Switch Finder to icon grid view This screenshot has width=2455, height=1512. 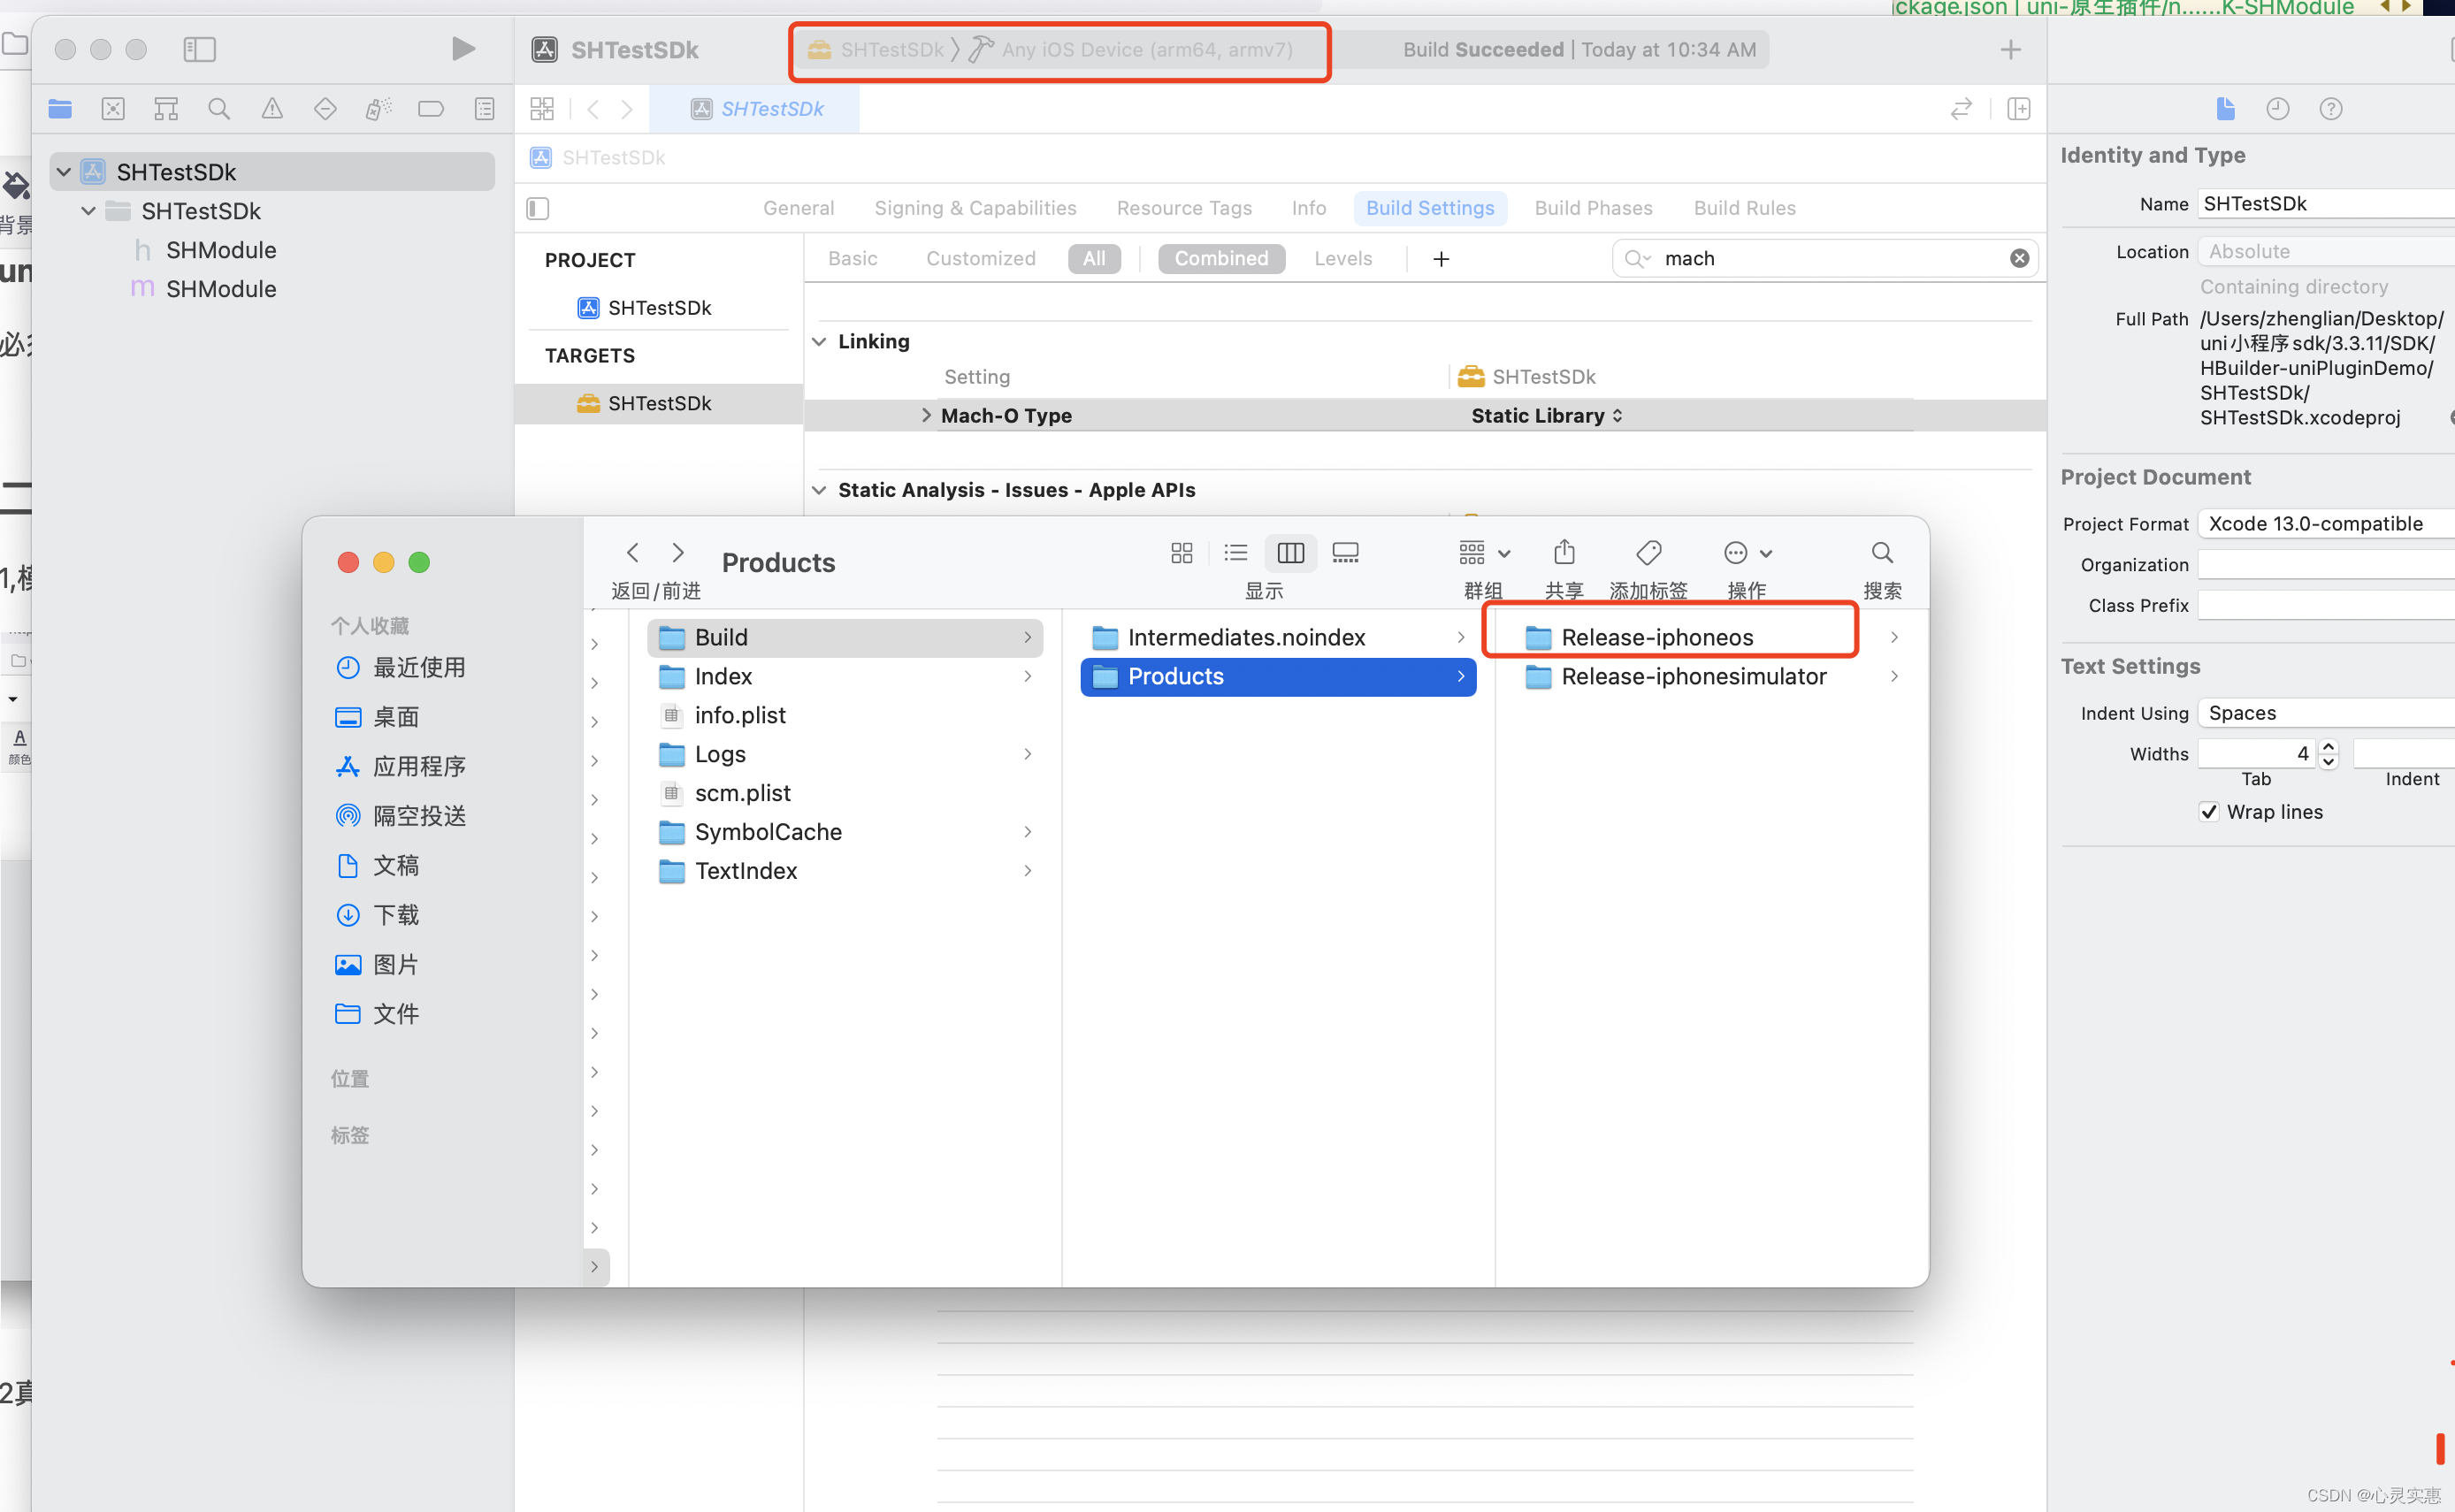click(x=1181, y=553)
